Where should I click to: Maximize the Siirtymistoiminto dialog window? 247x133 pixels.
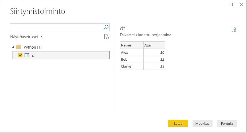point(231,5)
